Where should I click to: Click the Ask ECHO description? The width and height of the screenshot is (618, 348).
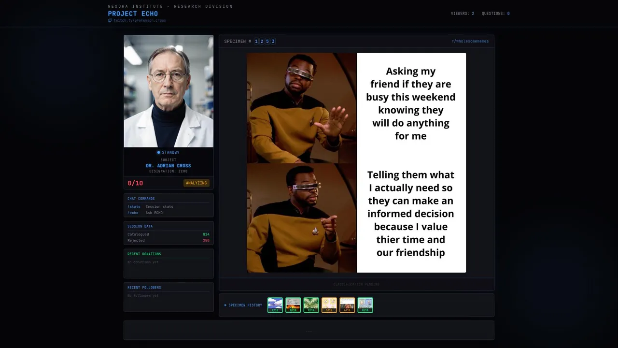click(154, 213)
